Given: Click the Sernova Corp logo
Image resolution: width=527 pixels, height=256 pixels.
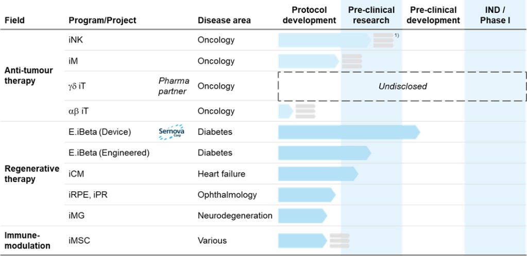Looking at the screenshot, I should click(171, 133).
